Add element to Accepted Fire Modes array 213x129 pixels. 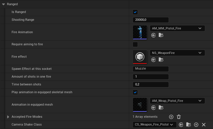(171, 117)
